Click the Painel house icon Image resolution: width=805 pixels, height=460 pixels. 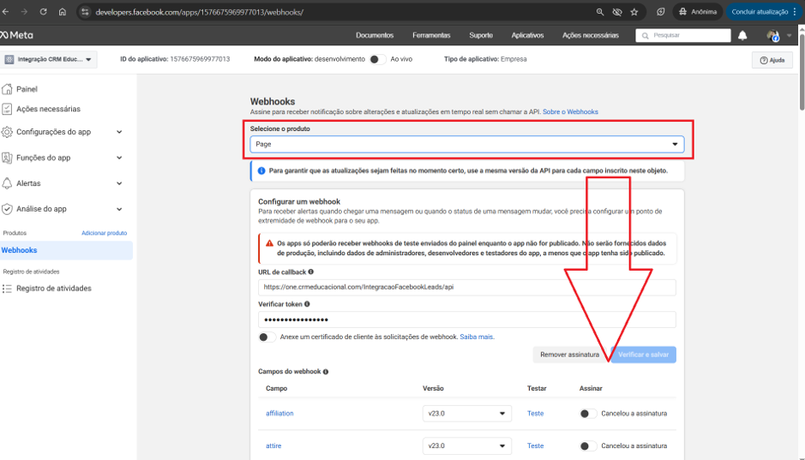pyautogui.click(x=7, y=89)
